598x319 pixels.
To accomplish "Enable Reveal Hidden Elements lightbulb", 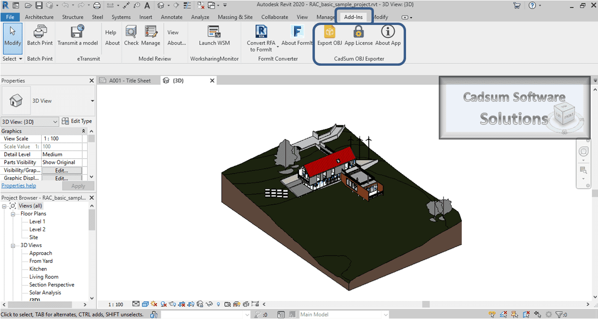I will pos(218,304).
